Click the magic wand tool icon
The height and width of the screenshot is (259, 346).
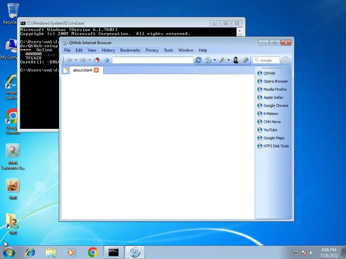[x=222, y=60]
